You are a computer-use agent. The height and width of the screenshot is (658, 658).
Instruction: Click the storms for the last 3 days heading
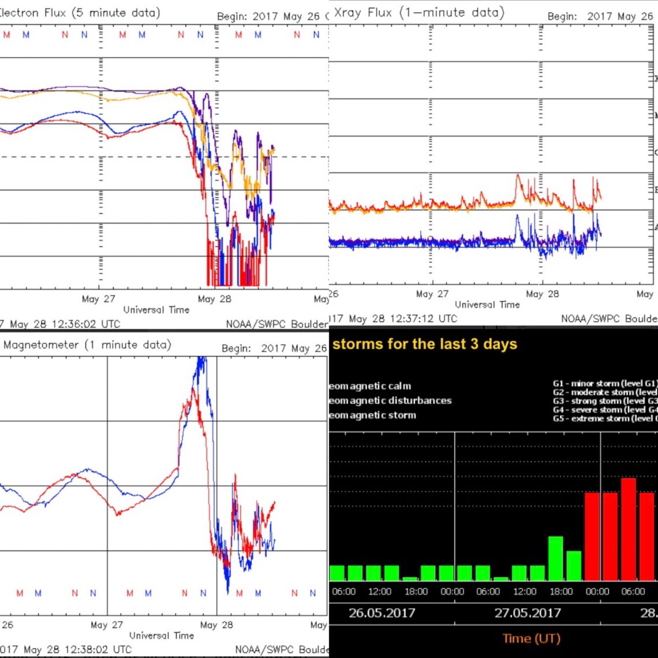pos(427,344)
